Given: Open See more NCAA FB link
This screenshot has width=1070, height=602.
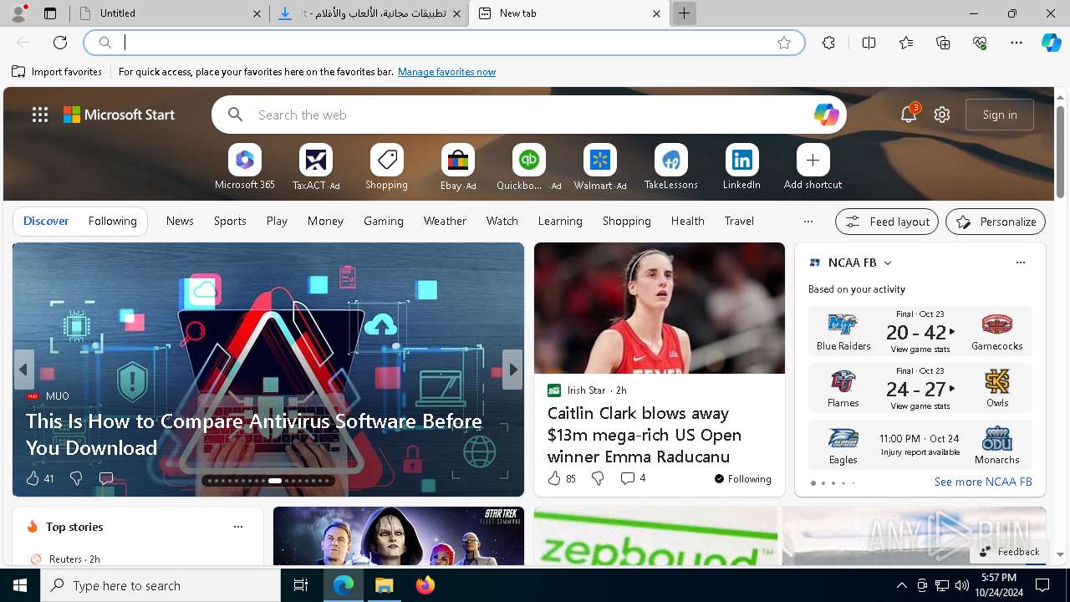Looking at the screenshot, I should point(983,482).
